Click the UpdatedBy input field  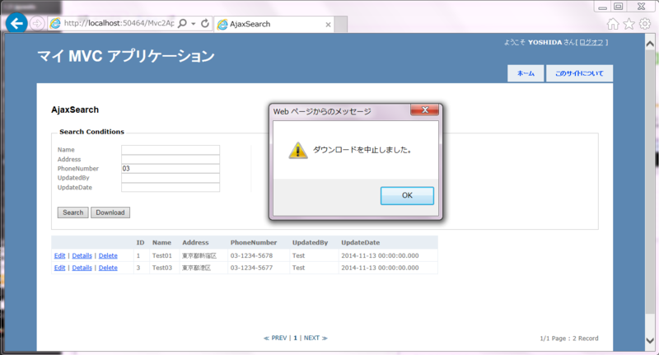(171, 178)
